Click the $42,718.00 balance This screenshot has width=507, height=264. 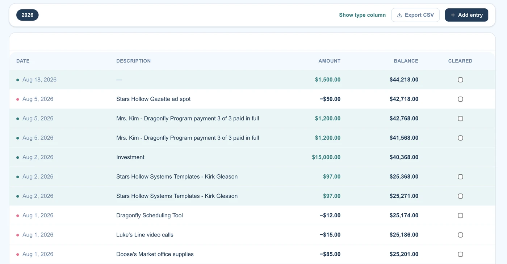point(404,99)
